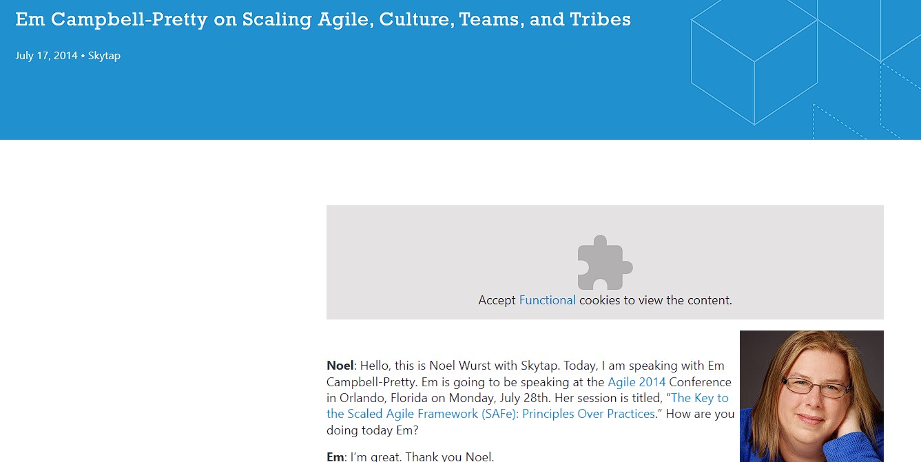Open the Agile 2014 conference link
The height and width of the screenshot is (462, 921).
tap(637, 381)
